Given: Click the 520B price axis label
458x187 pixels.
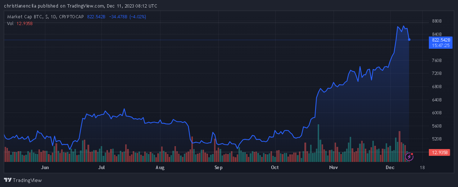Looking at the screenshot, I should click(436, 139).
